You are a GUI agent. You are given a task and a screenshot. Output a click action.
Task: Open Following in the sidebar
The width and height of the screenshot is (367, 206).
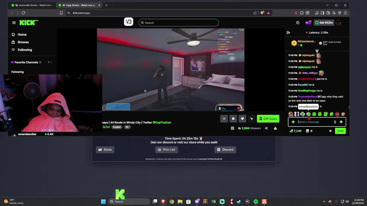point(22,50)
